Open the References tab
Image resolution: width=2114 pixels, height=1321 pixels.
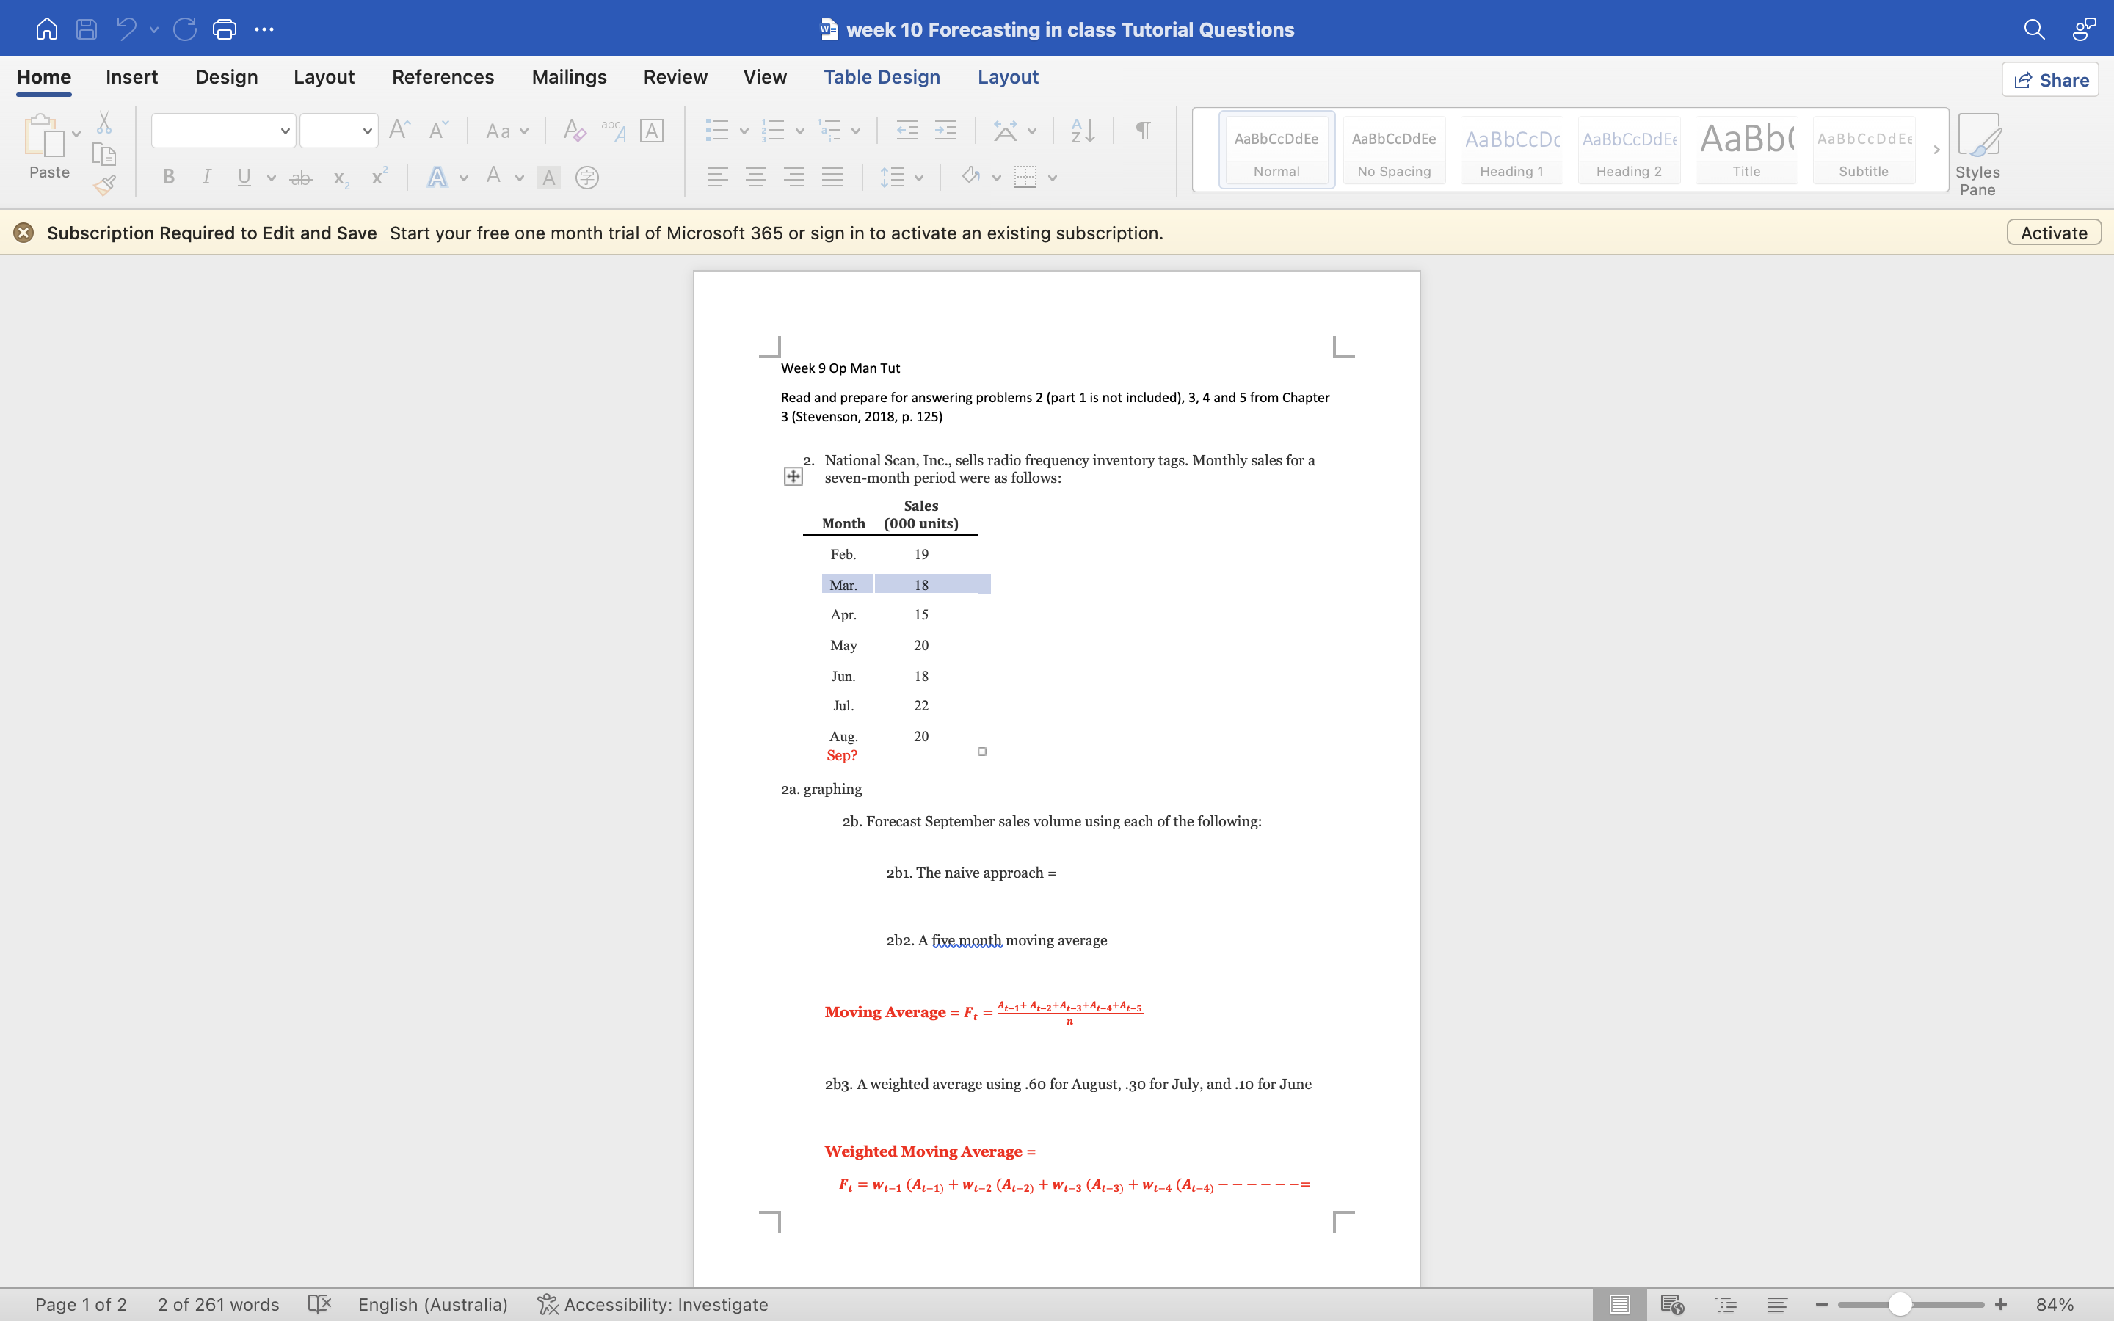point(442,77)
